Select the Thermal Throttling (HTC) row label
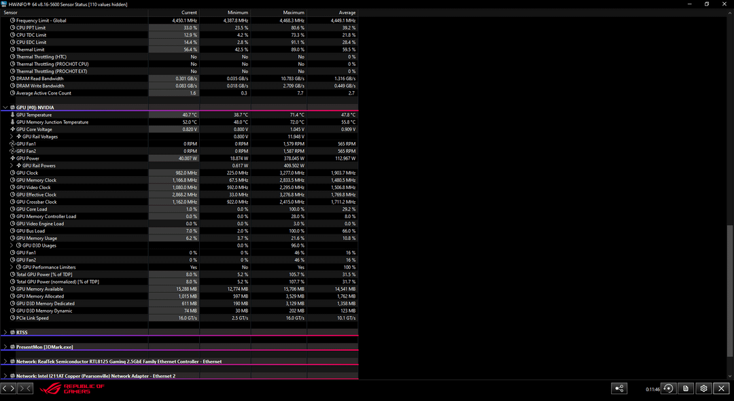This screenshot has height=401, width=734. pos(41,56)
